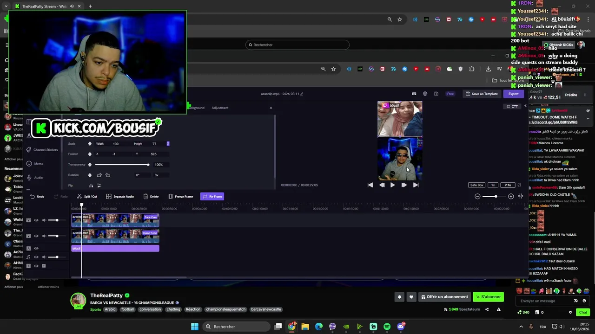
Task: Open the 1x playback speed dropdown
Action: 493,185
